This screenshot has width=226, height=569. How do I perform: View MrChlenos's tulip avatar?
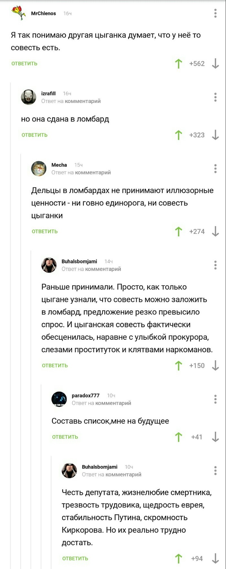(x=19, y=13)
